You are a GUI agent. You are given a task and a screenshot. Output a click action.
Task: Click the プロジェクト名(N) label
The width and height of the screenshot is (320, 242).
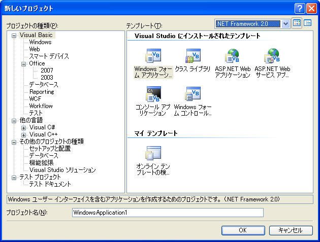pyautogui.click(x=27, y=213)
